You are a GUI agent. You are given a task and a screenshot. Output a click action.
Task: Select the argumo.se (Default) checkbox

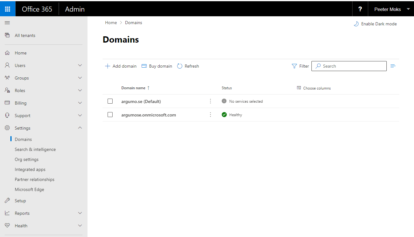coord(110,101)
